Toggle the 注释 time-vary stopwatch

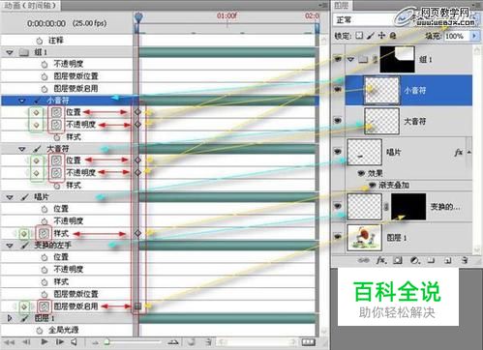[x=39, y=41]
